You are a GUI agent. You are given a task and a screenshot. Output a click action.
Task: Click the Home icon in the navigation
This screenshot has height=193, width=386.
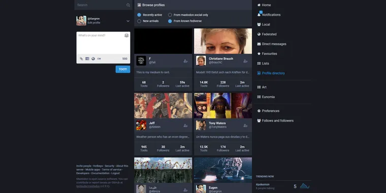(x=259, y=5)
